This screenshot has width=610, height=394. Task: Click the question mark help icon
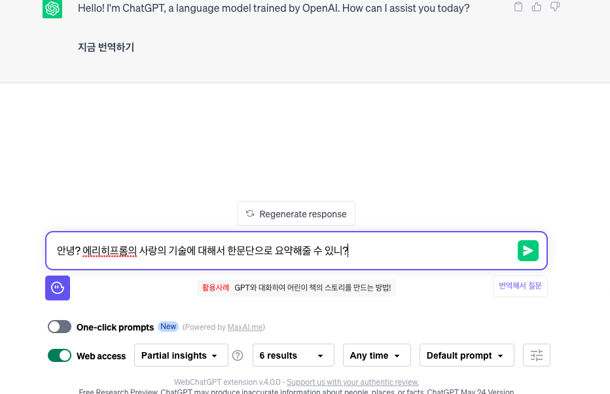tap(238, 355)
